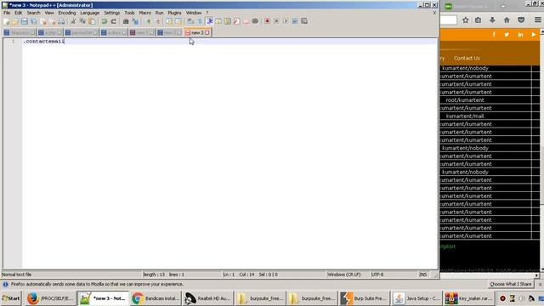Click the Redo toolbar icon
This screenshot has width=544, height=306.
pyautogui.click(x=113, y=21)
